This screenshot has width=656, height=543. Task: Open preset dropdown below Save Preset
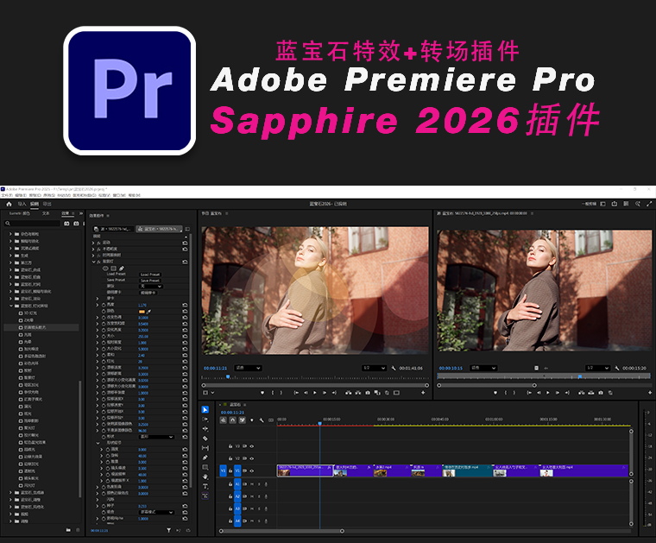tap(151, 287)
